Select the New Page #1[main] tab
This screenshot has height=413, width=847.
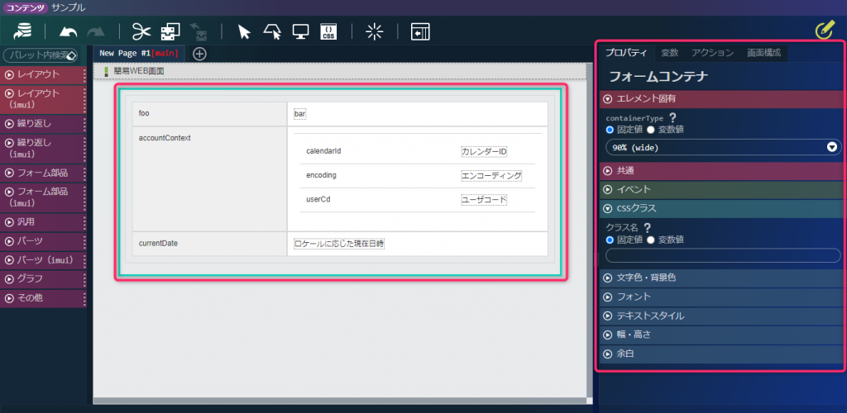click(139, 54)
